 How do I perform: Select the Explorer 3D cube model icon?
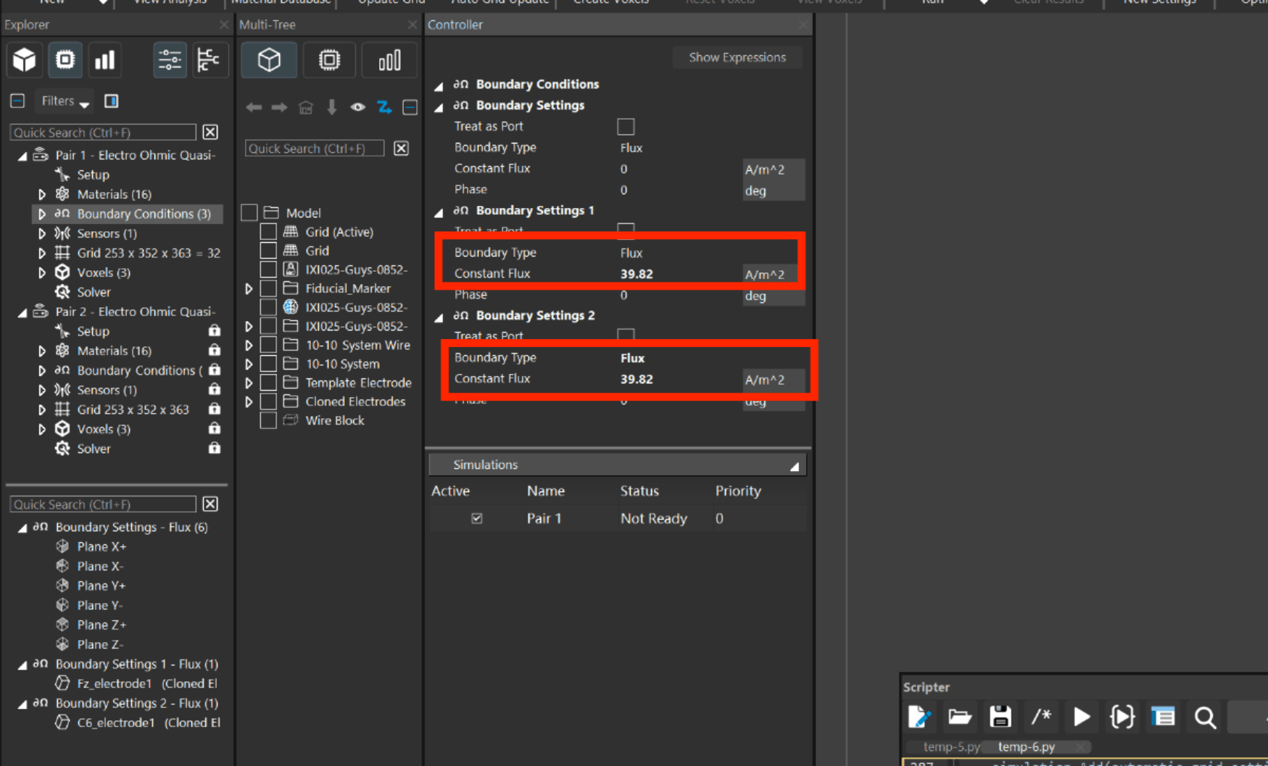click(x=24, y=59)
